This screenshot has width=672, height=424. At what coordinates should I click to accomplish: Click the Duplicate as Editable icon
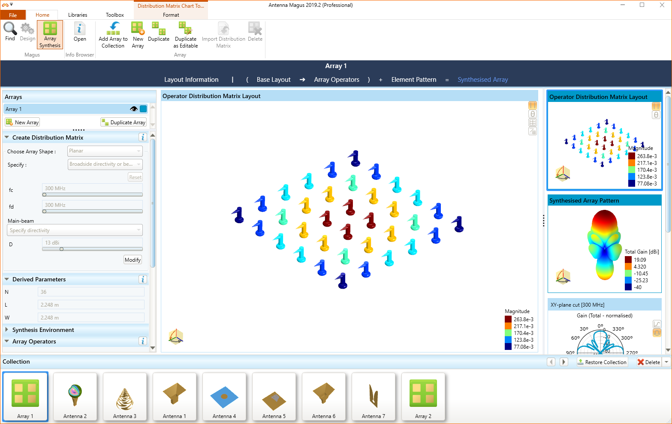(x=185, y=29)
